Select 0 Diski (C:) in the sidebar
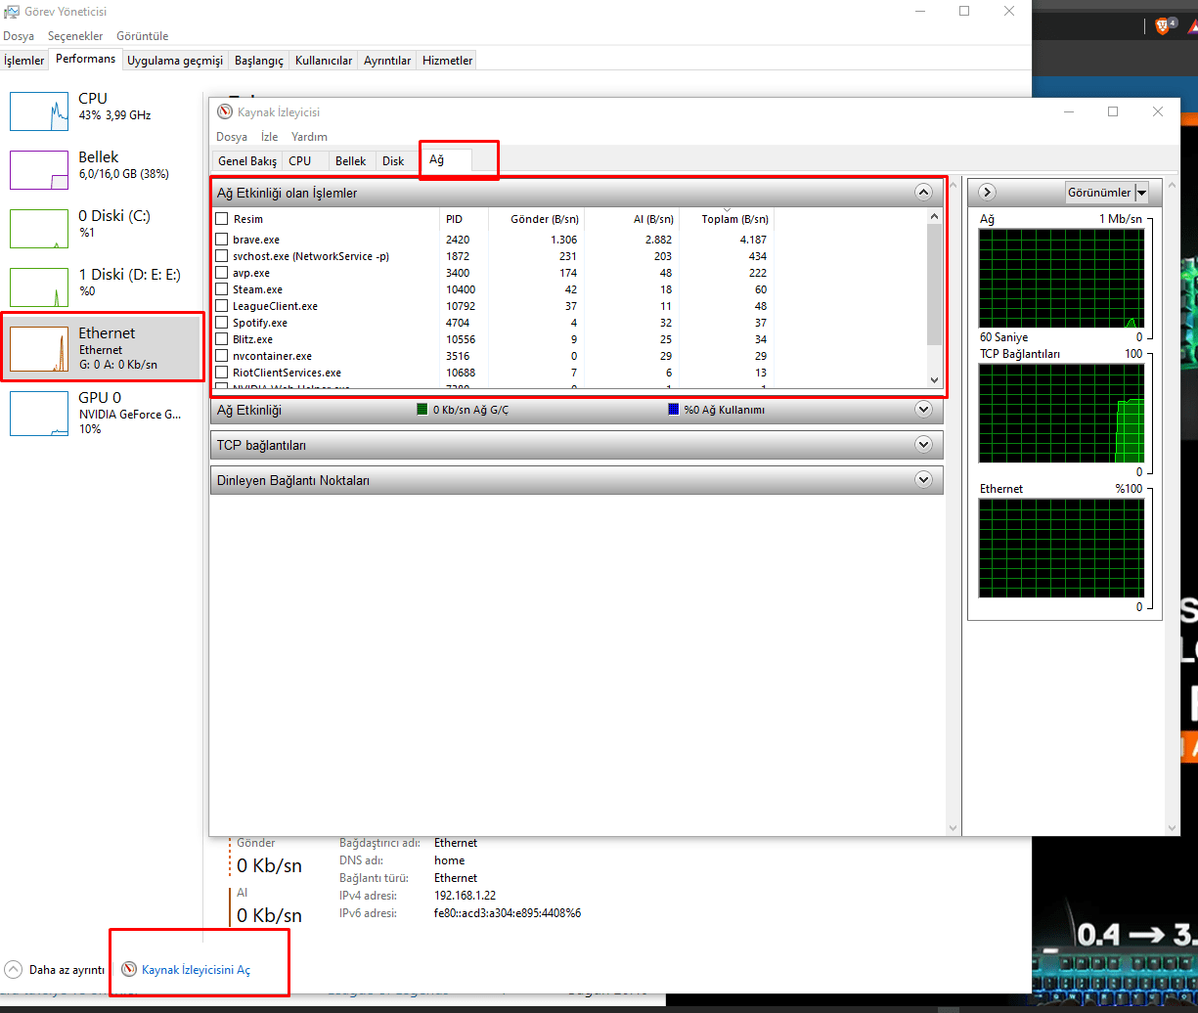 tap(104, 228)
